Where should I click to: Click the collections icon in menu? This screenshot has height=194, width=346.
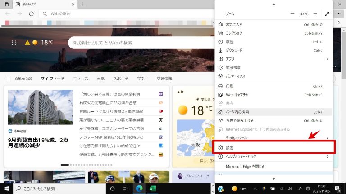tap(220, 33)
